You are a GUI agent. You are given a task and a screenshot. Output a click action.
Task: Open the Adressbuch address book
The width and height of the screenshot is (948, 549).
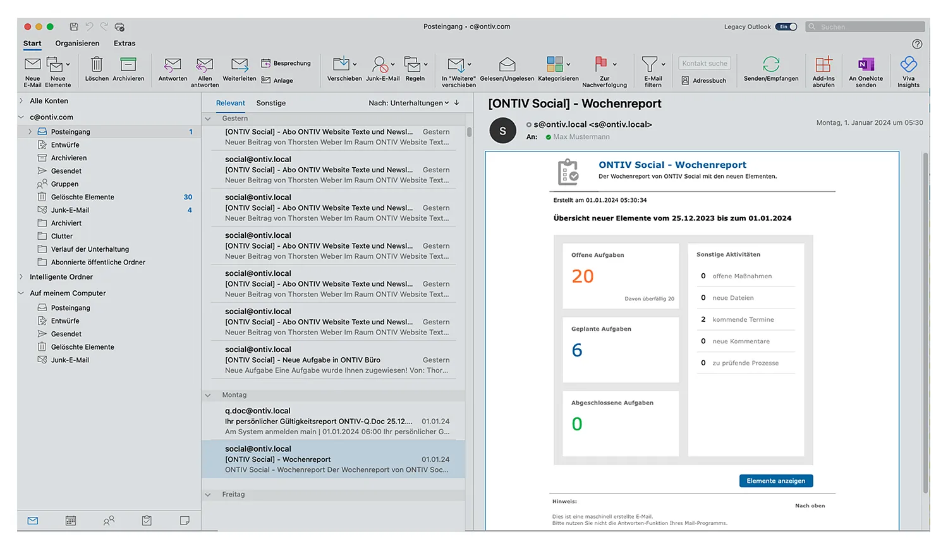pos(703,81)
